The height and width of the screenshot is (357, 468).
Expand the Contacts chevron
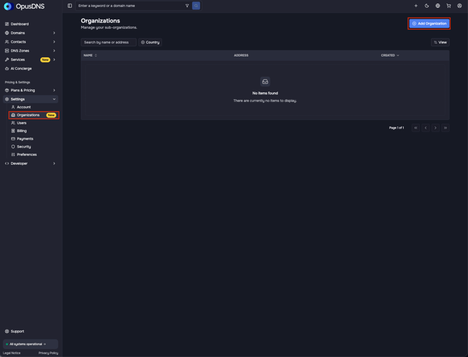tap(54, 42)
